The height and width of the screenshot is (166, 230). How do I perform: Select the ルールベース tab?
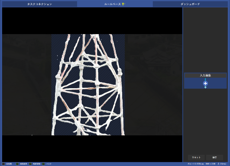pyautogui.click(x=115, y=4)
